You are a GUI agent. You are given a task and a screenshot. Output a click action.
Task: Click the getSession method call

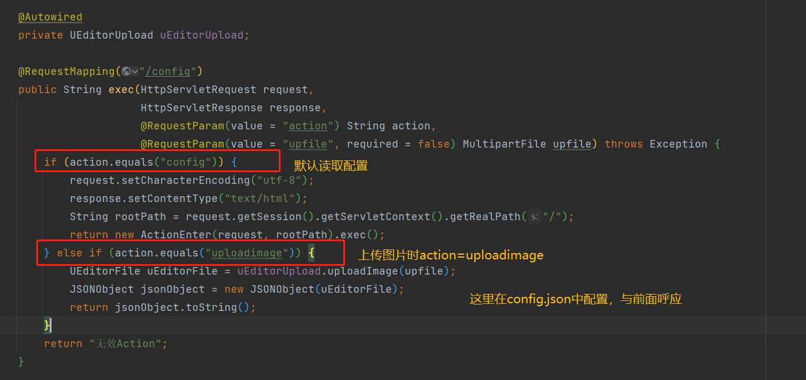pyautogui.click(x=269, y=217)
